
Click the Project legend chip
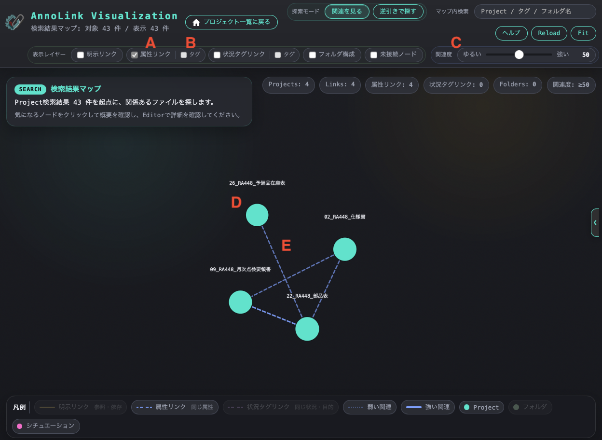(x=481, y=407)
